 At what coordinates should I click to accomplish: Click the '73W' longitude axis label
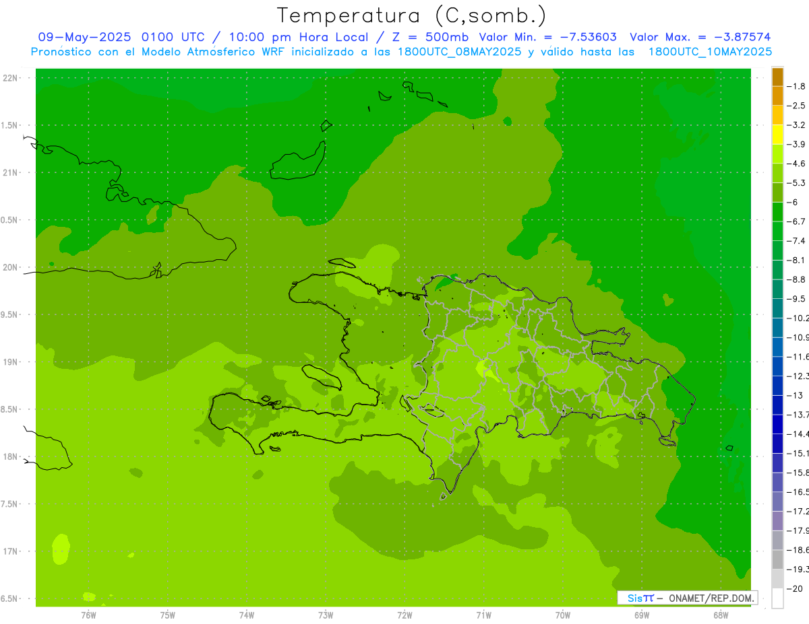(x=326, y=615)
